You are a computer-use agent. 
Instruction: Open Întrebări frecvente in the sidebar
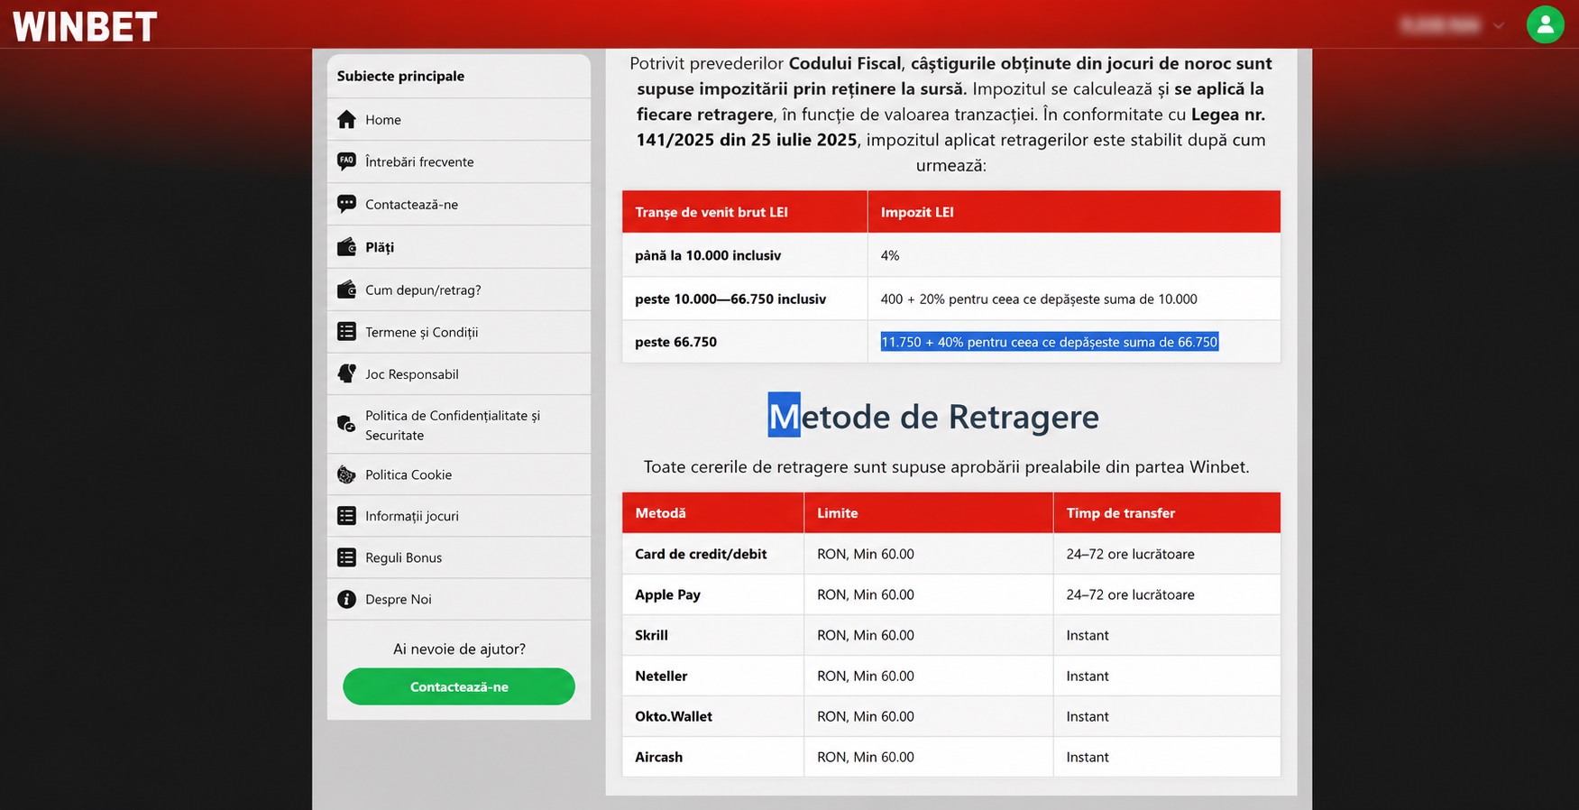(x=459, y=161)
